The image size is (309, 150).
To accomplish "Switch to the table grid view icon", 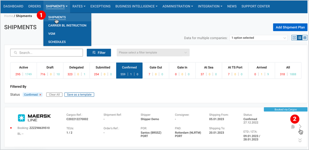I will click(305, 38).
